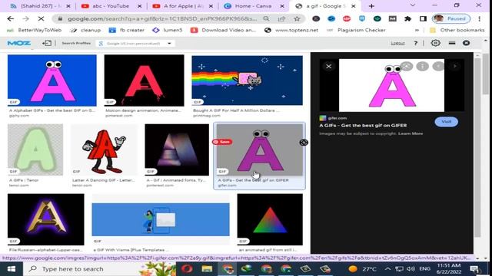This screenshot has height=276, width=492.
Task: Minimize the MOZ bar with dash icon
Action: coord(452,43)
